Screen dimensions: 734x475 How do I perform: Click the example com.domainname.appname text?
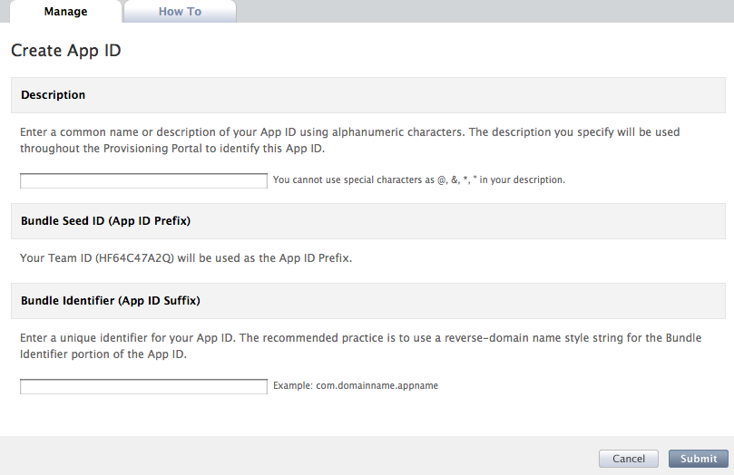click(377, 385)
